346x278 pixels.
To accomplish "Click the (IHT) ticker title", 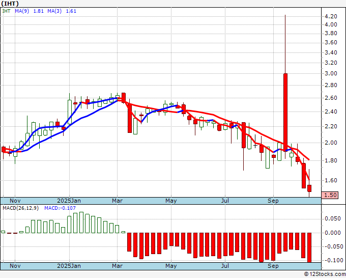I will pyautogui.click(x=10, y=4).
